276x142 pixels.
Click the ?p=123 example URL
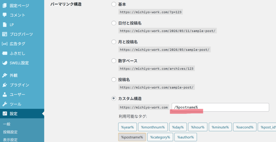point(150,12)
